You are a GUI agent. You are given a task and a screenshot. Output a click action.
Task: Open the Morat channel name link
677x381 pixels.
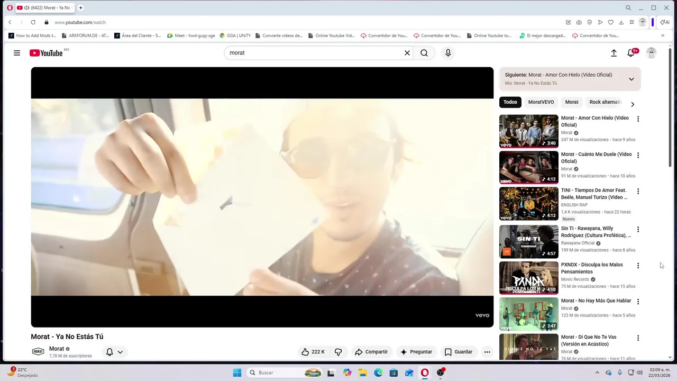[x=57, y=349]
